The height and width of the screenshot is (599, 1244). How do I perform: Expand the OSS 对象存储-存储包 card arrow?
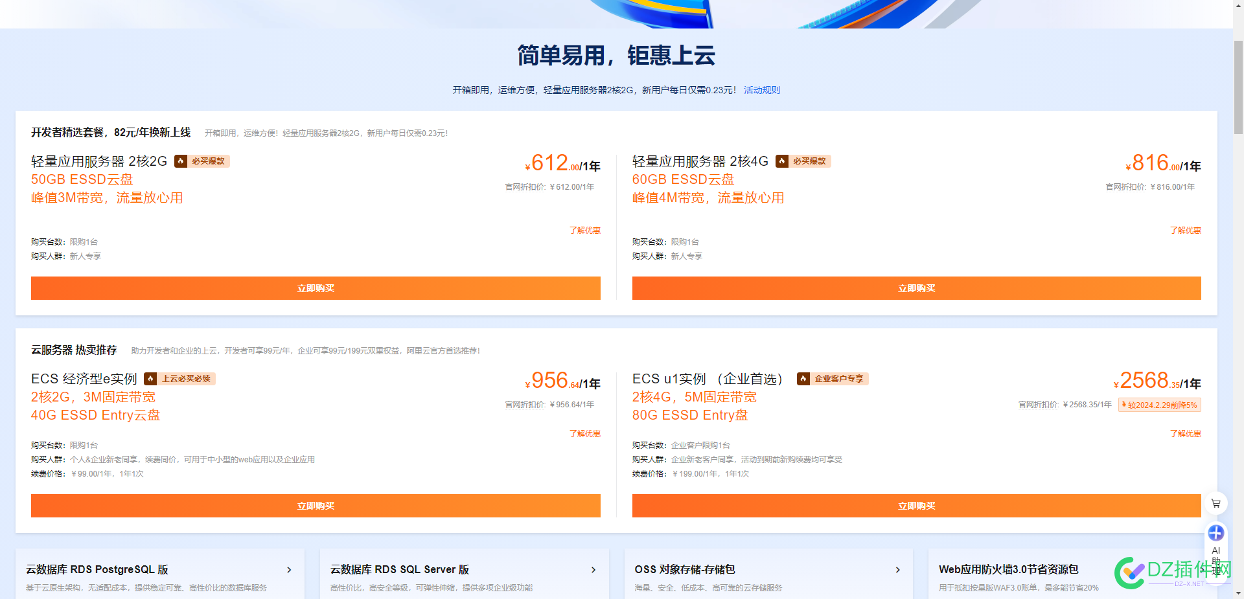click(x=898, y=570)
